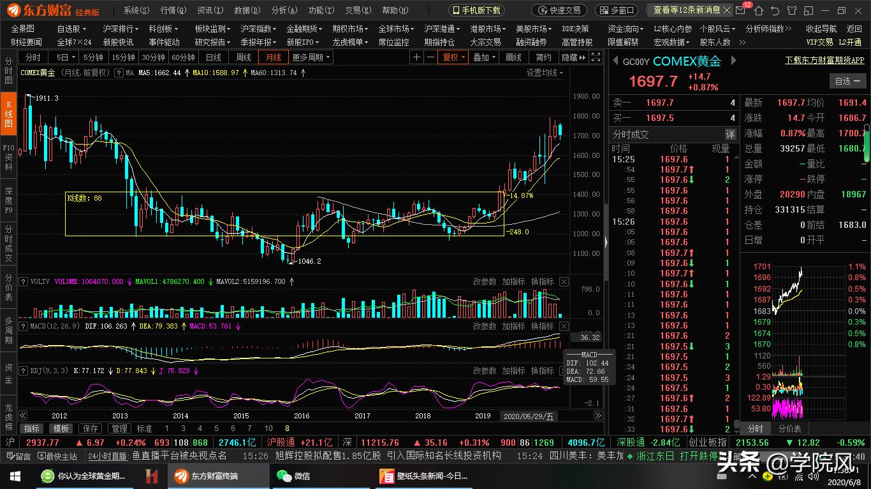Open 壁纸头条新闻 taskbar window
This screenshot has height=489, width=871.
pyautogui.click(x=424, y=476)
